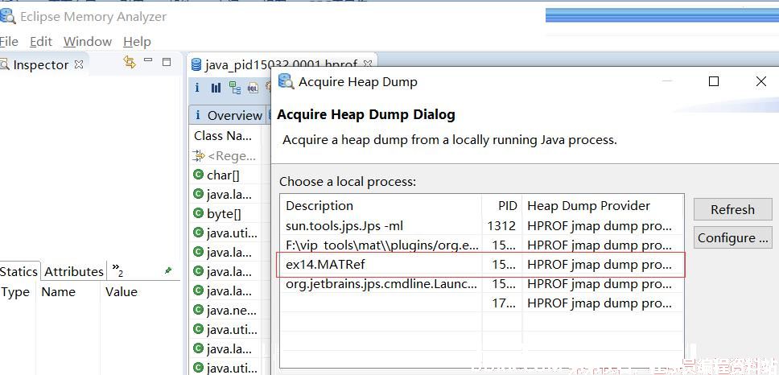779x375 pixels.
Task: Click the char[] class icon
Action: click(198, 175)
